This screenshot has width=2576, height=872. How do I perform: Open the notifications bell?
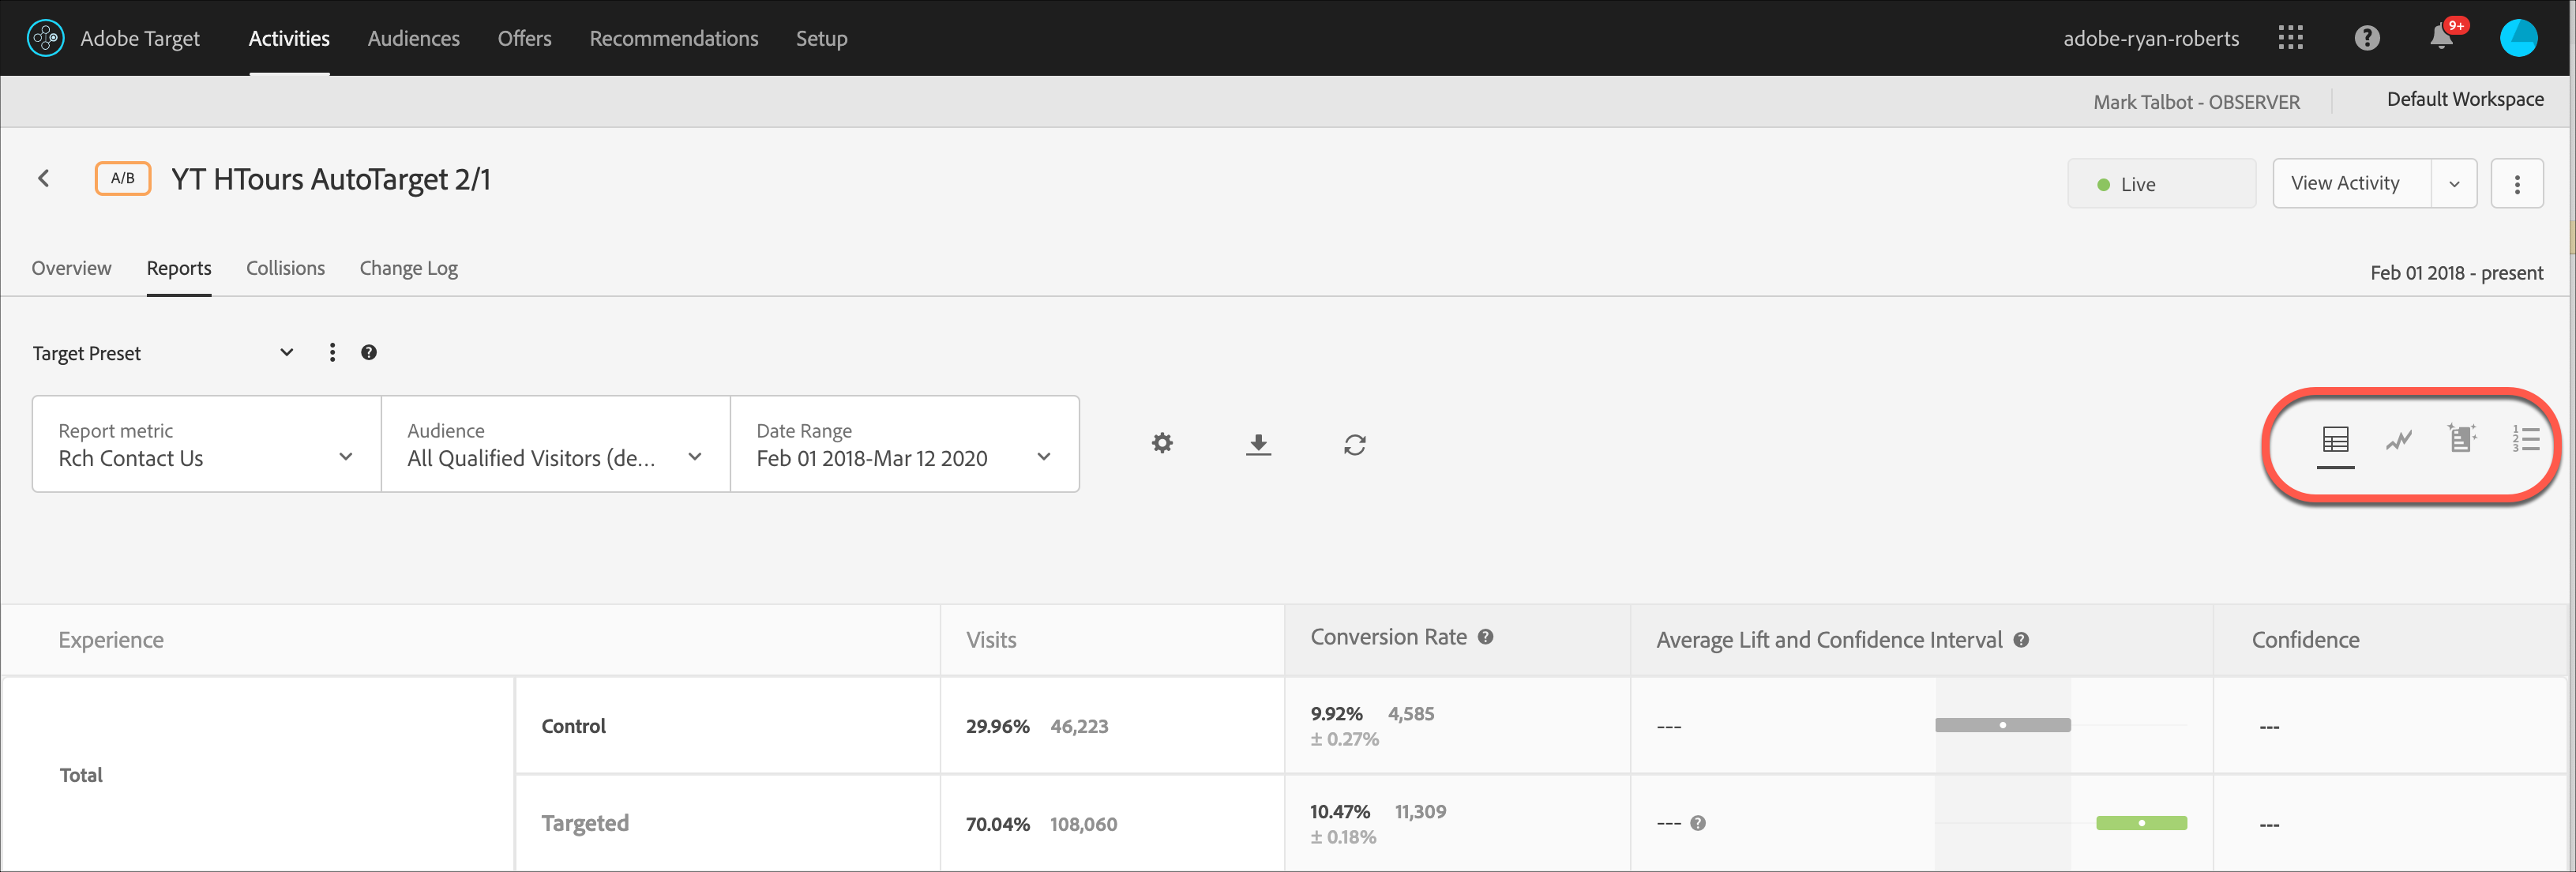tap(2441, 38)
